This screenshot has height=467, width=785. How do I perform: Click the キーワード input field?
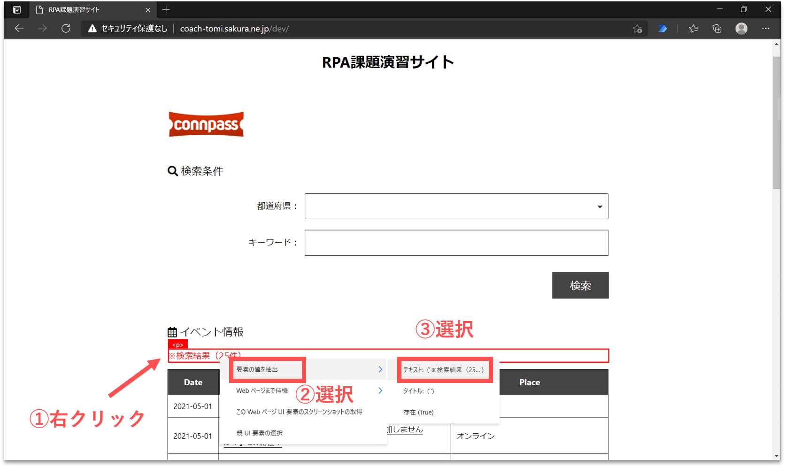[x=456, y=243]
